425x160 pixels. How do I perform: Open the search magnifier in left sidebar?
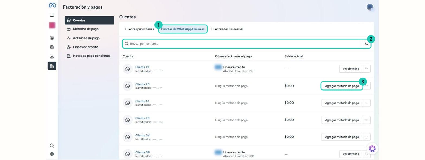pos(52,145)
